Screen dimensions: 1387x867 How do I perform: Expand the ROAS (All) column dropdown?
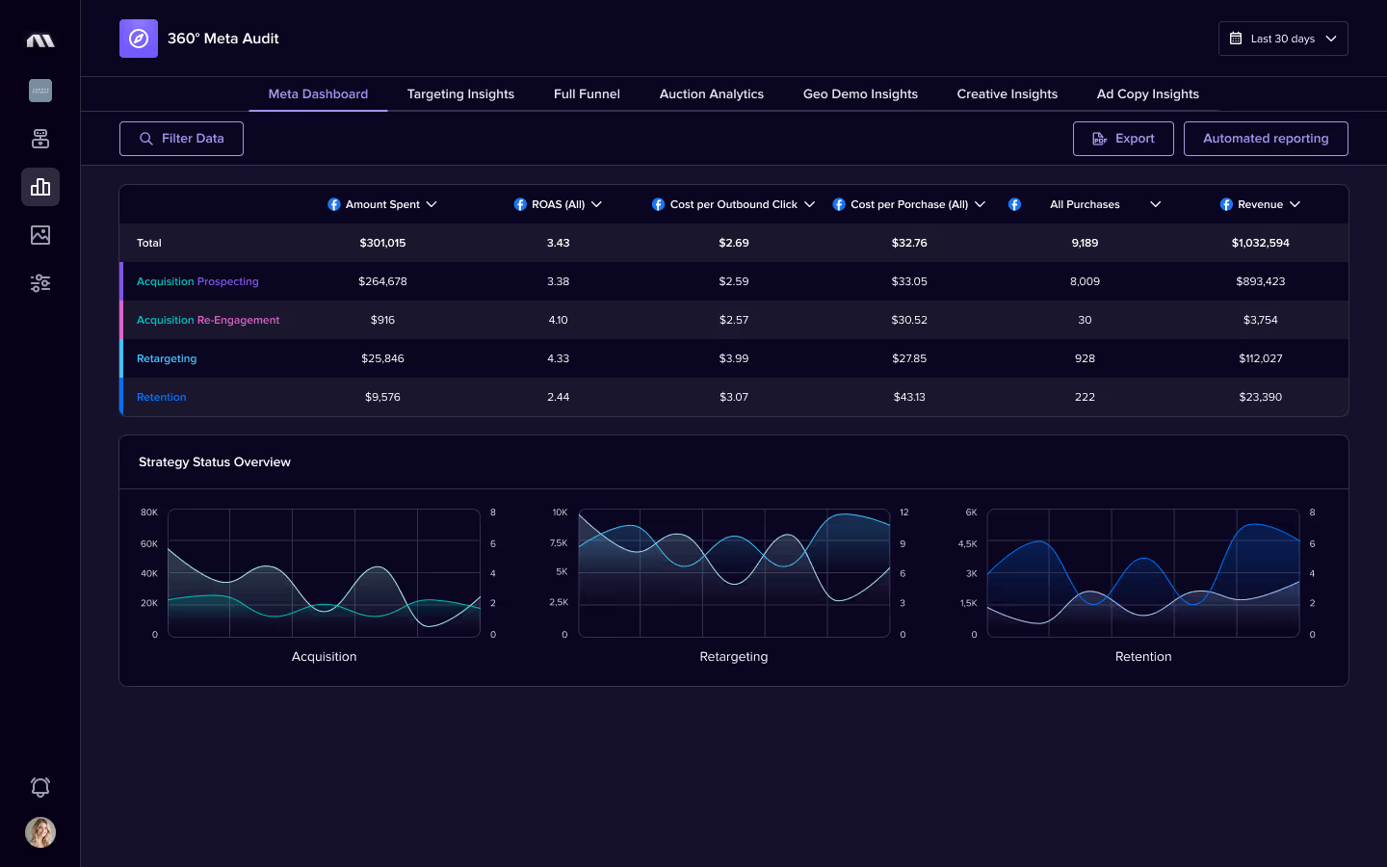point(596,204)
